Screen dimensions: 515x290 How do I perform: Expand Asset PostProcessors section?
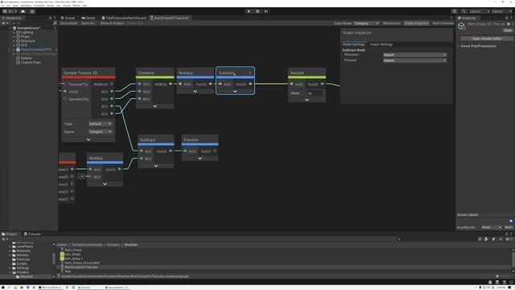[x=459, y=46]
